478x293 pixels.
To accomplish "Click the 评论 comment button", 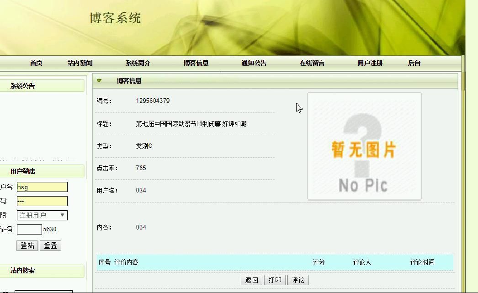I will tap(298, 280).
